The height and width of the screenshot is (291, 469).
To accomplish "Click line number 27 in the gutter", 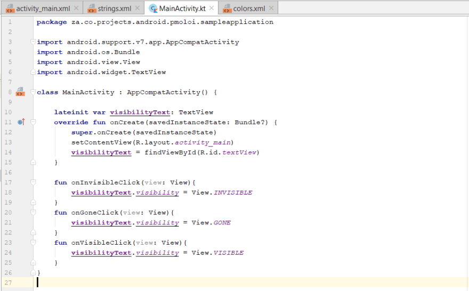I will pyautogui.click(x=8, y=282).
